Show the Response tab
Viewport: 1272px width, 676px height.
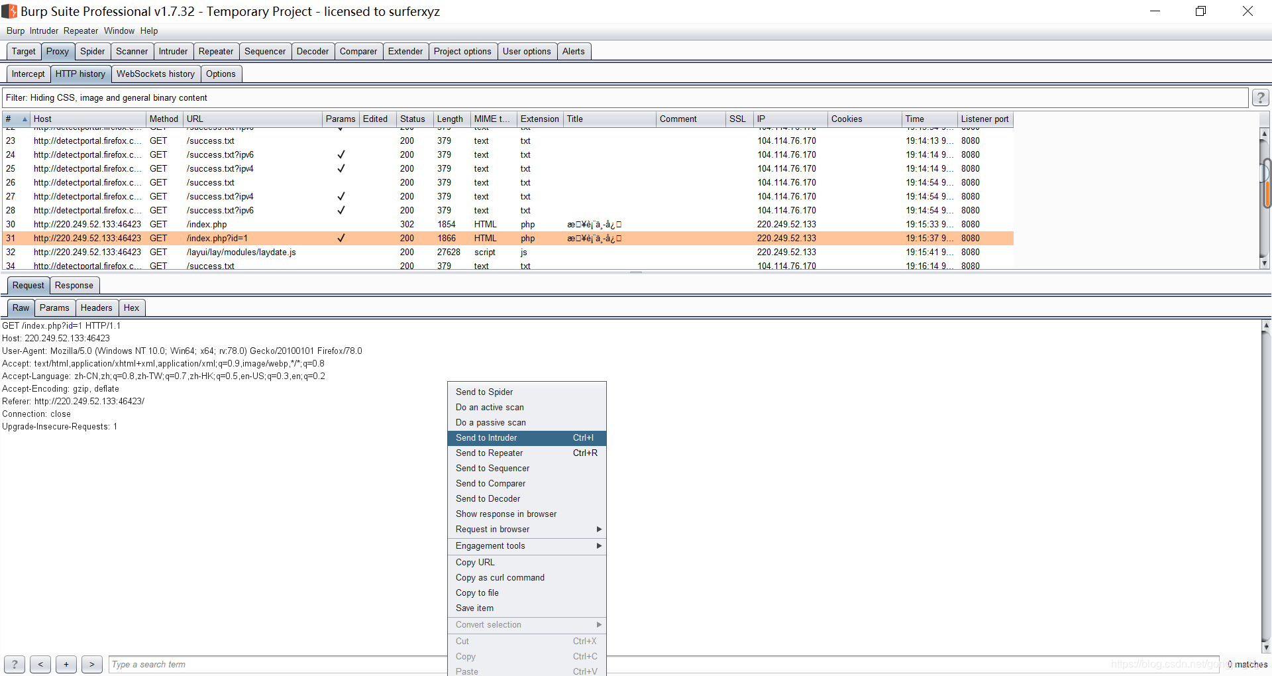click(74, 285)
